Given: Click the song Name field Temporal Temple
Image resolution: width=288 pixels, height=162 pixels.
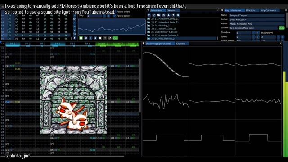Looking at the screenshot, I should (257, 15).
